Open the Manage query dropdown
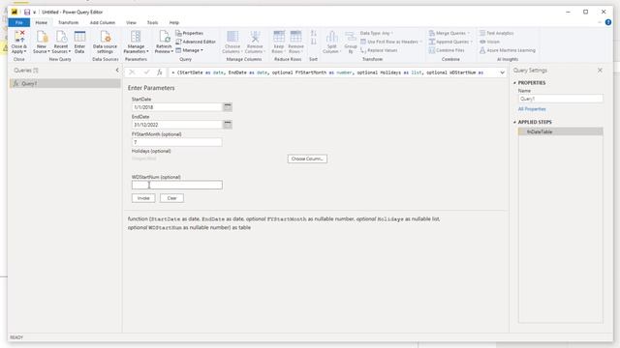620x348 pixels. click(x=190, y=50)
